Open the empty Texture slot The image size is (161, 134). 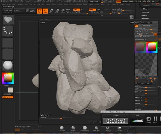coord(8,55)
